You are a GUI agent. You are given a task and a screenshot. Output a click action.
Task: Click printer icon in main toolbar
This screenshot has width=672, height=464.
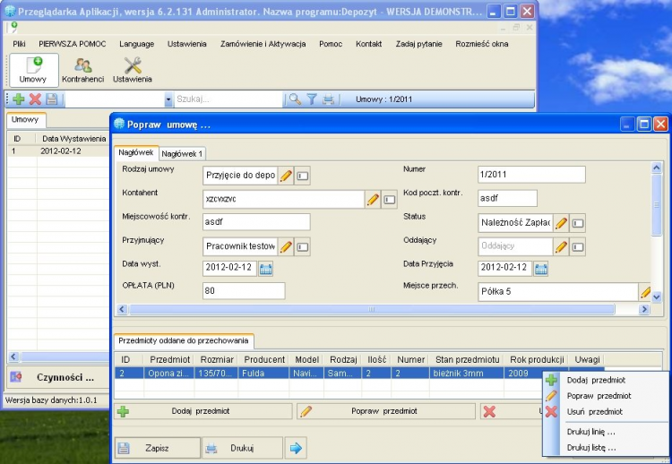coord(328,99)
